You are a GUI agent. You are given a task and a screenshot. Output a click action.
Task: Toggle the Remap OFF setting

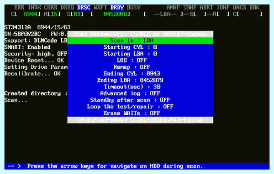click(x=140, y=67)
